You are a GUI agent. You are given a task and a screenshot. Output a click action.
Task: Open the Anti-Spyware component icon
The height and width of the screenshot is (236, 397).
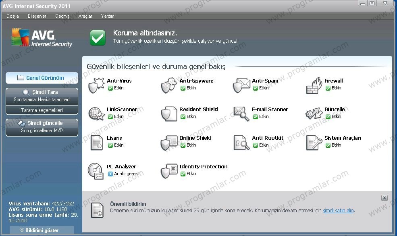pyautogui.click(x=169, y=85)
